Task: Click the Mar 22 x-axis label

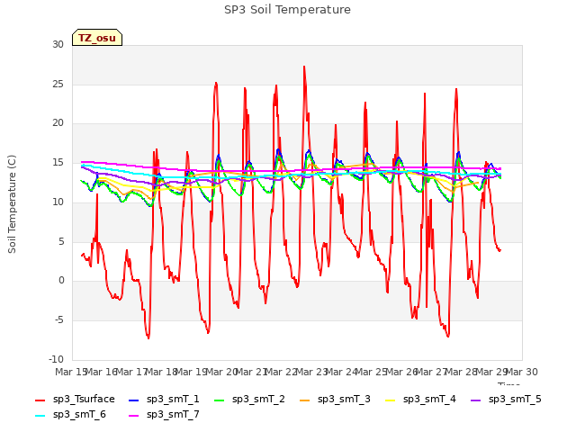Action: 282,372
